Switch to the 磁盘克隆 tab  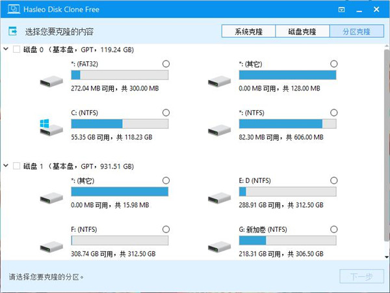tap(302, 31)
